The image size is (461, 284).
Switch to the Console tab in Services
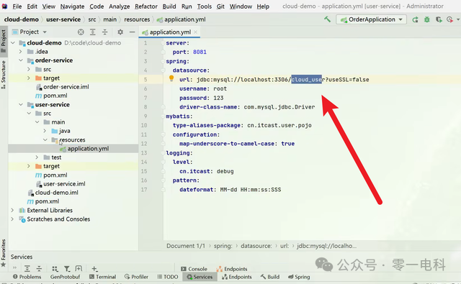pyautogui.click(x=194, y=269)
